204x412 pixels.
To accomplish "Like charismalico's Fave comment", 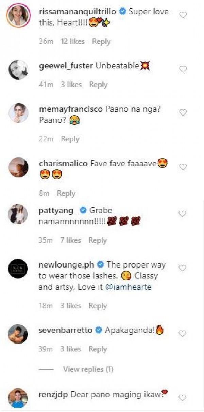I will click(x=183, y=167).
